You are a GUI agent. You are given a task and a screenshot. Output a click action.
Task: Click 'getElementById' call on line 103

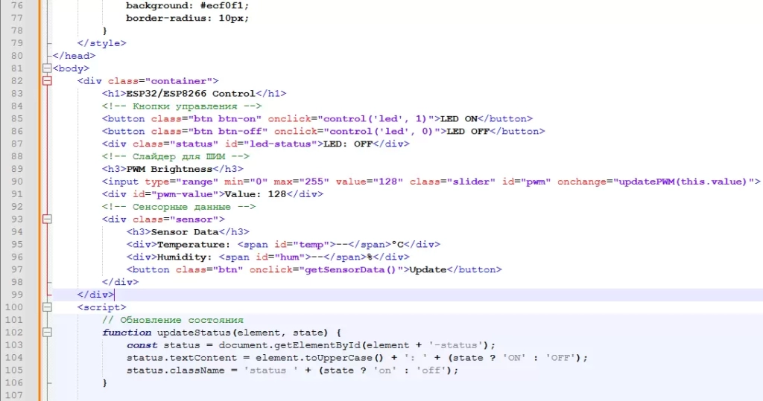(317, 345)
